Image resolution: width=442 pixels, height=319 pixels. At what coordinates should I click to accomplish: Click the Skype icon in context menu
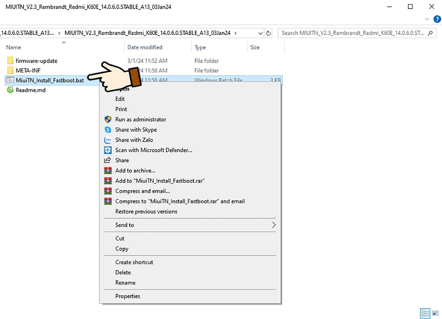click(x=108, y=130)
